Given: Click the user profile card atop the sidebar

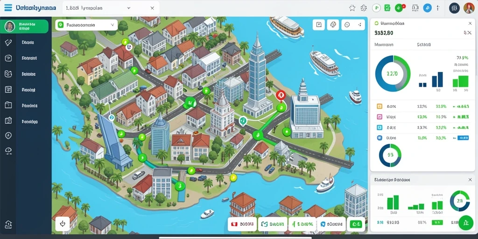Looking at the screenshot, I should [26, 27].
